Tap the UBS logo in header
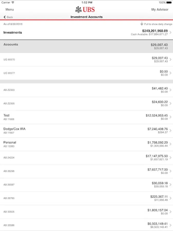The height and width of the screenshot is (231, 173). pos(85,9)
